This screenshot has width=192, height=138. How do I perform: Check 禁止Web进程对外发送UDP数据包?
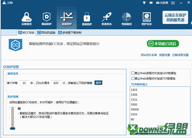[133, 73]
